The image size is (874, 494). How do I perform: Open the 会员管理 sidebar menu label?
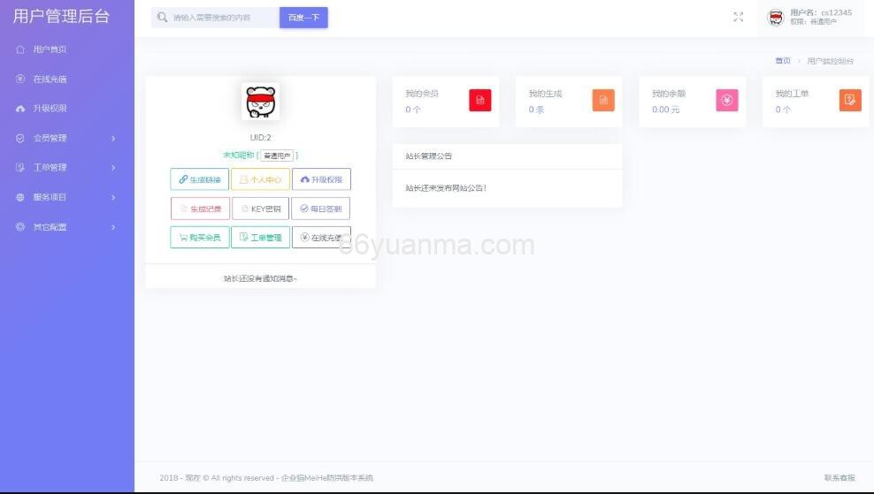click(x=50, y=138)
